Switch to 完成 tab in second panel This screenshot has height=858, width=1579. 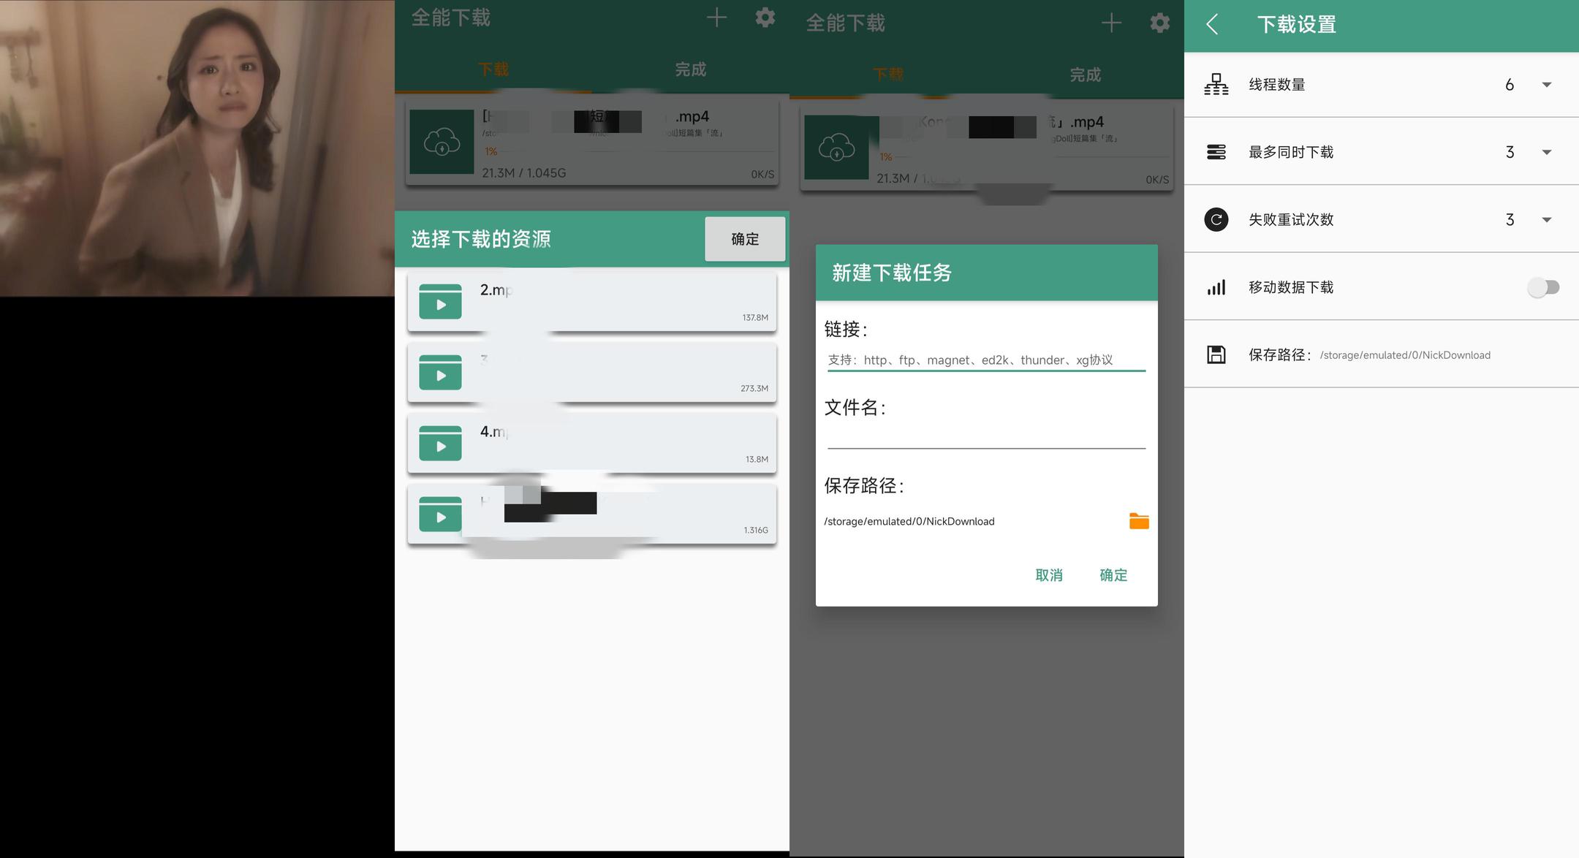[690, 69]
